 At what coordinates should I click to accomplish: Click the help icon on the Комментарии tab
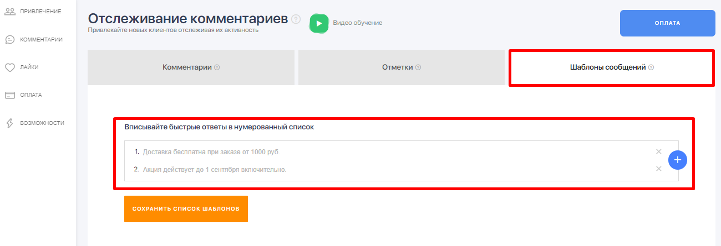(217, 67)
